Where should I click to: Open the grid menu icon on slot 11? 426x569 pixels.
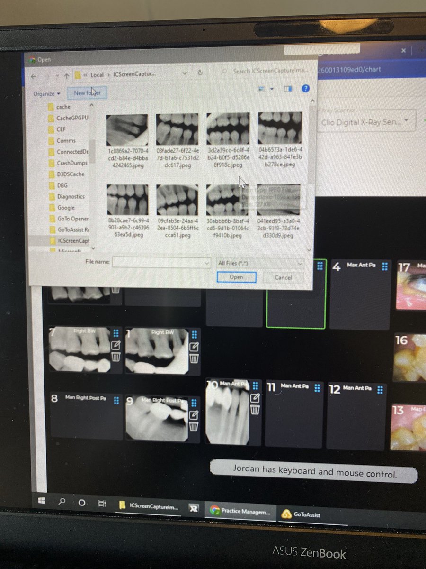click(317, 388)
